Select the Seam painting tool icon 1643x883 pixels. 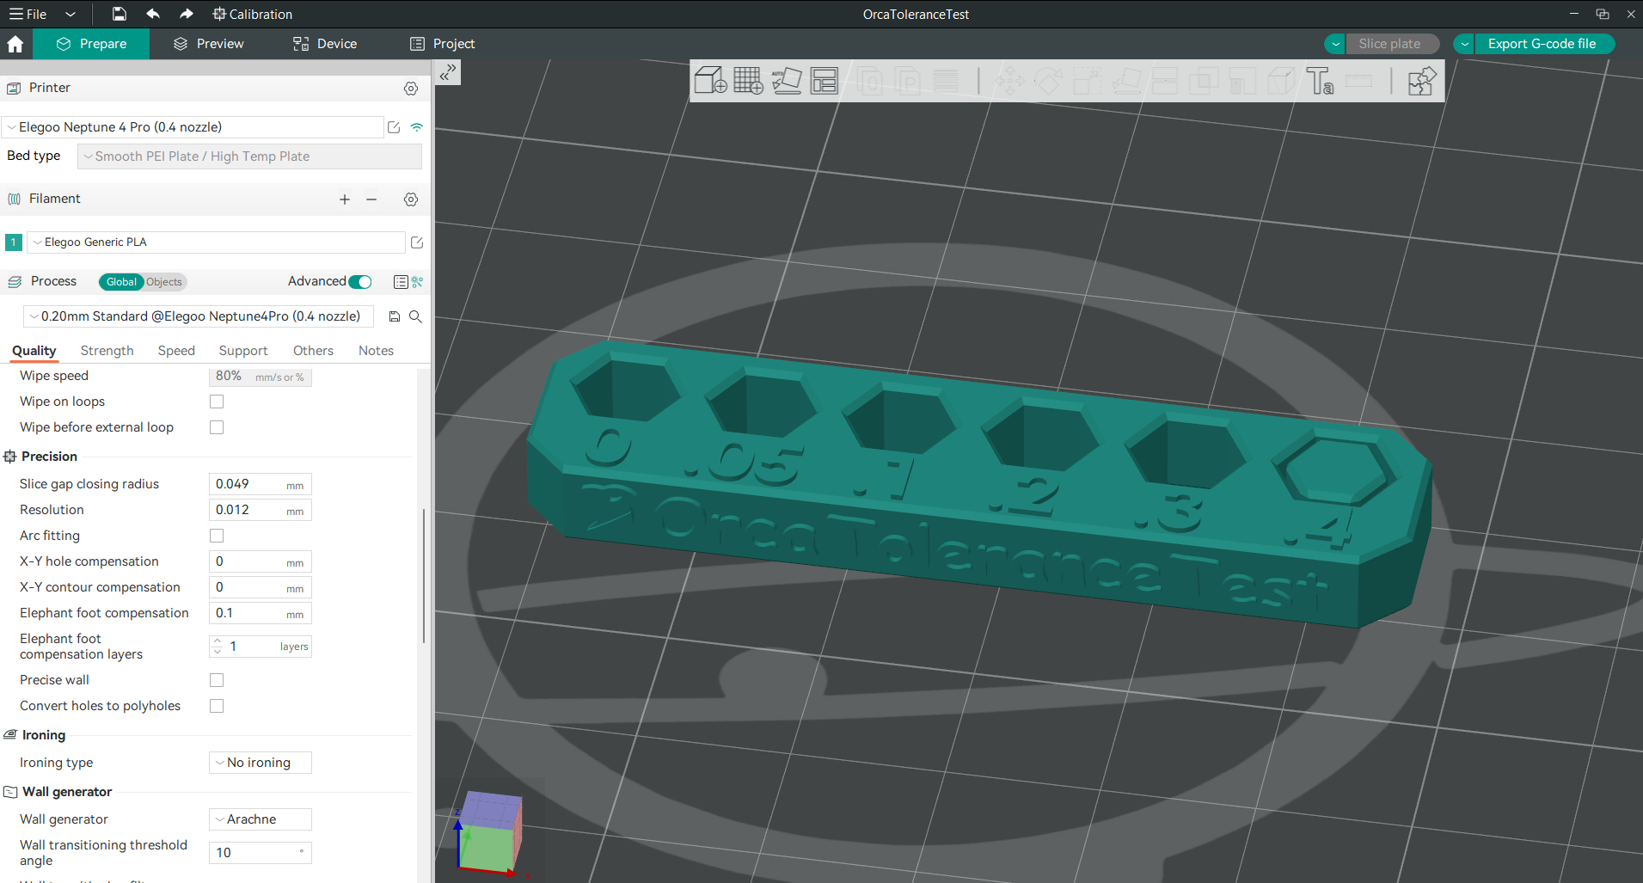click(x=1281, y=82)
